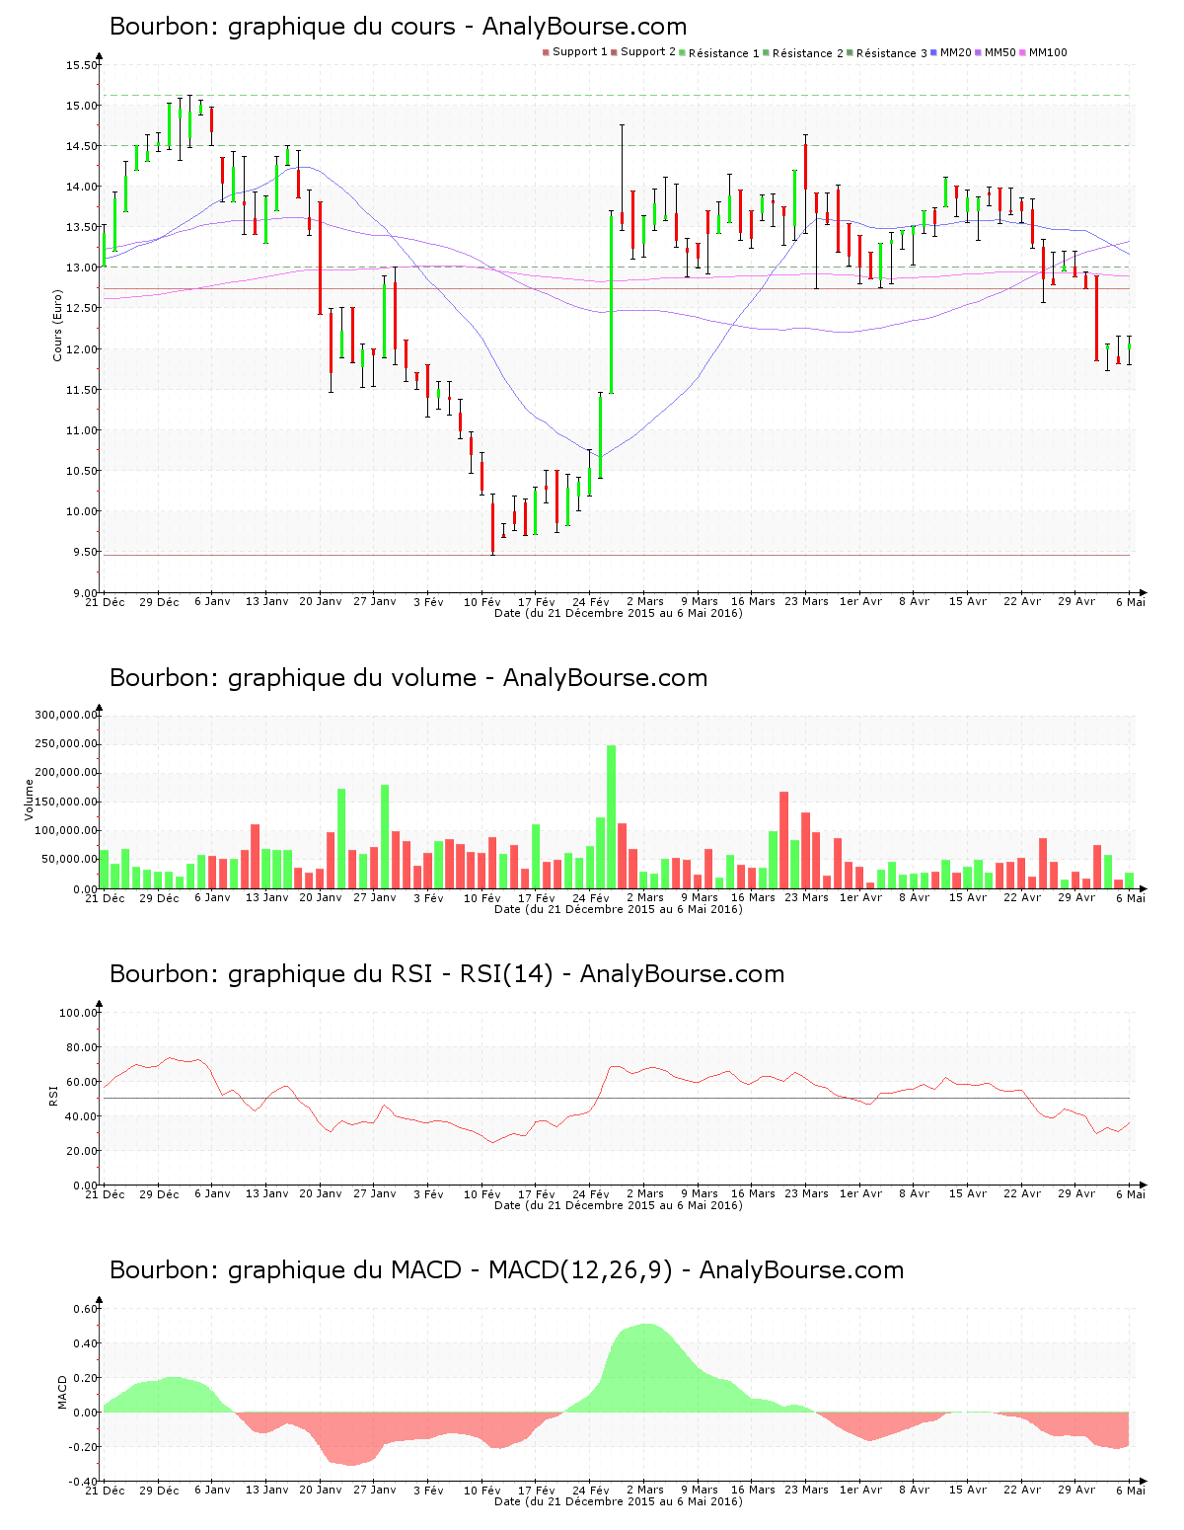Select the Résistance 1 legend label
Image resolution: width=1184 pixels, height=1530 pixels.
724,53
